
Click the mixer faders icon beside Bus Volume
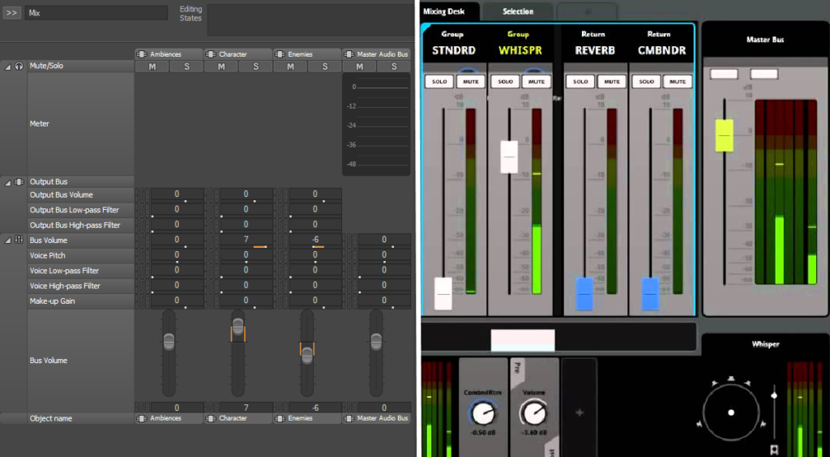19,241
